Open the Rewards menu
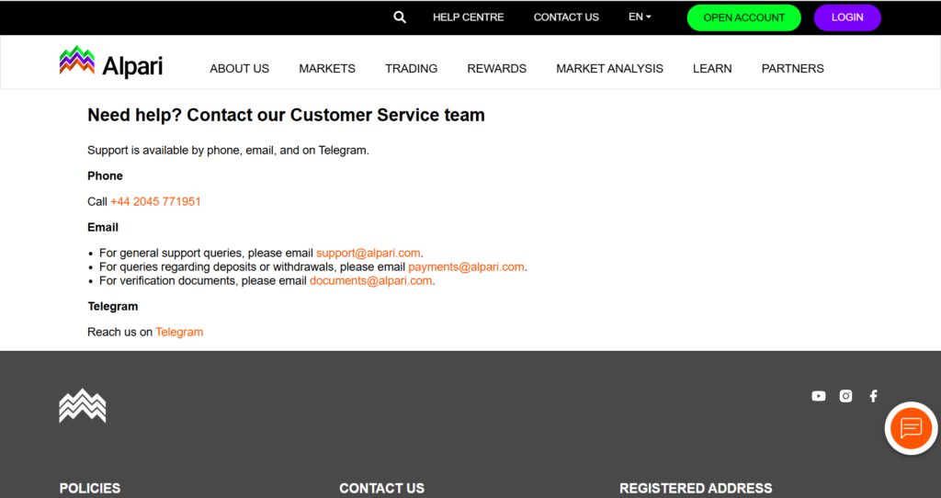 click(496, 68)
